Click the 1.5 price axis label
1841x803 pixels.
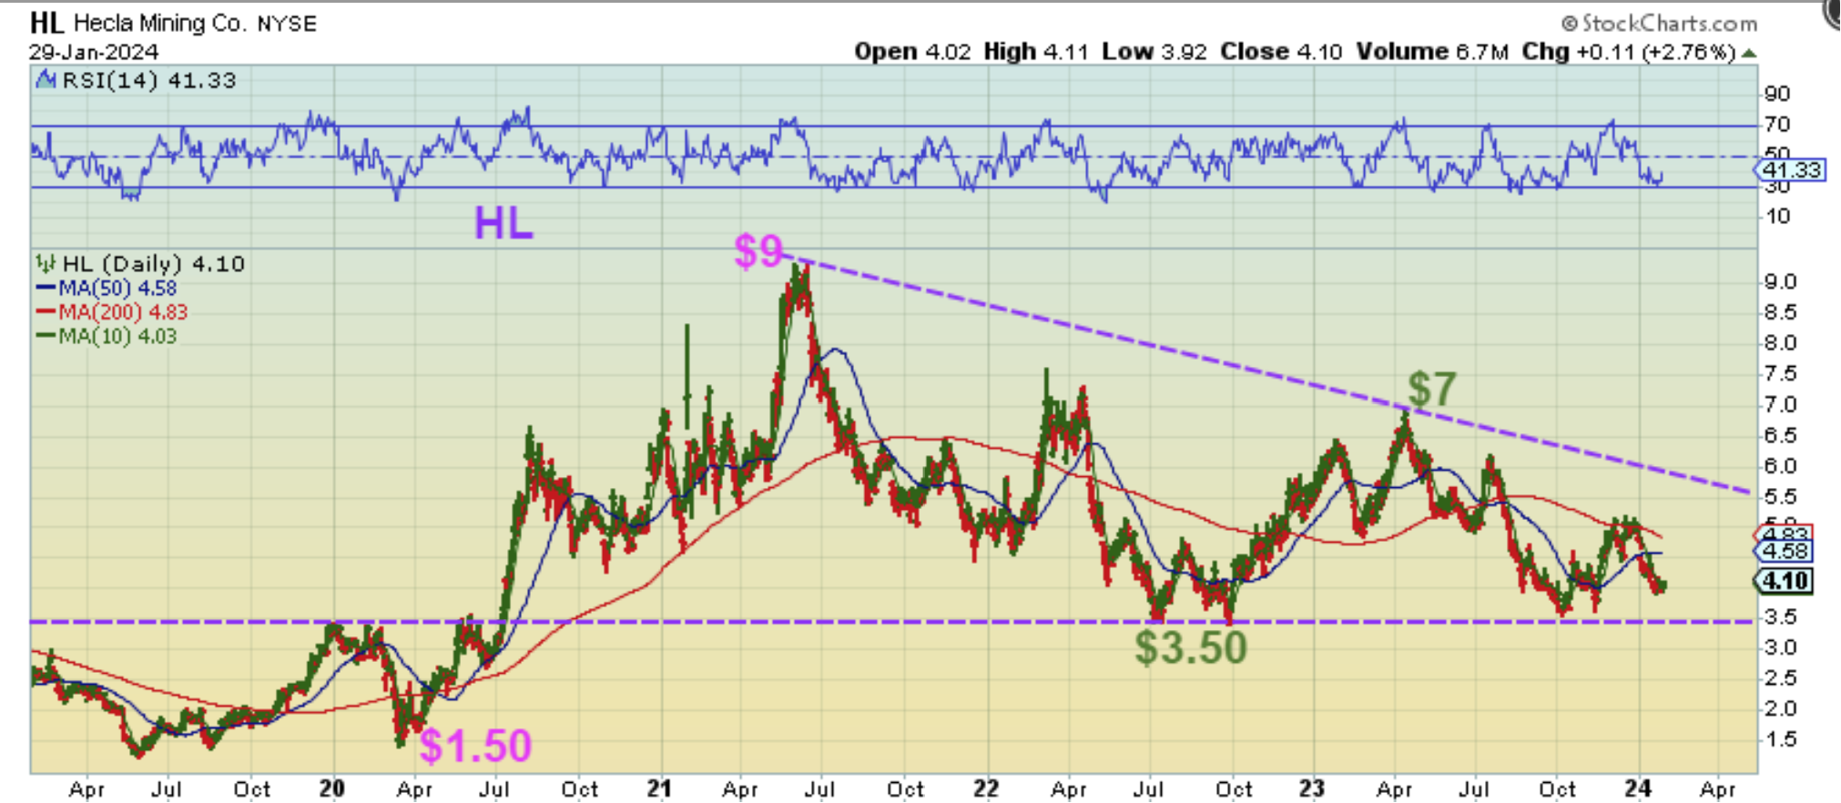1780,739
